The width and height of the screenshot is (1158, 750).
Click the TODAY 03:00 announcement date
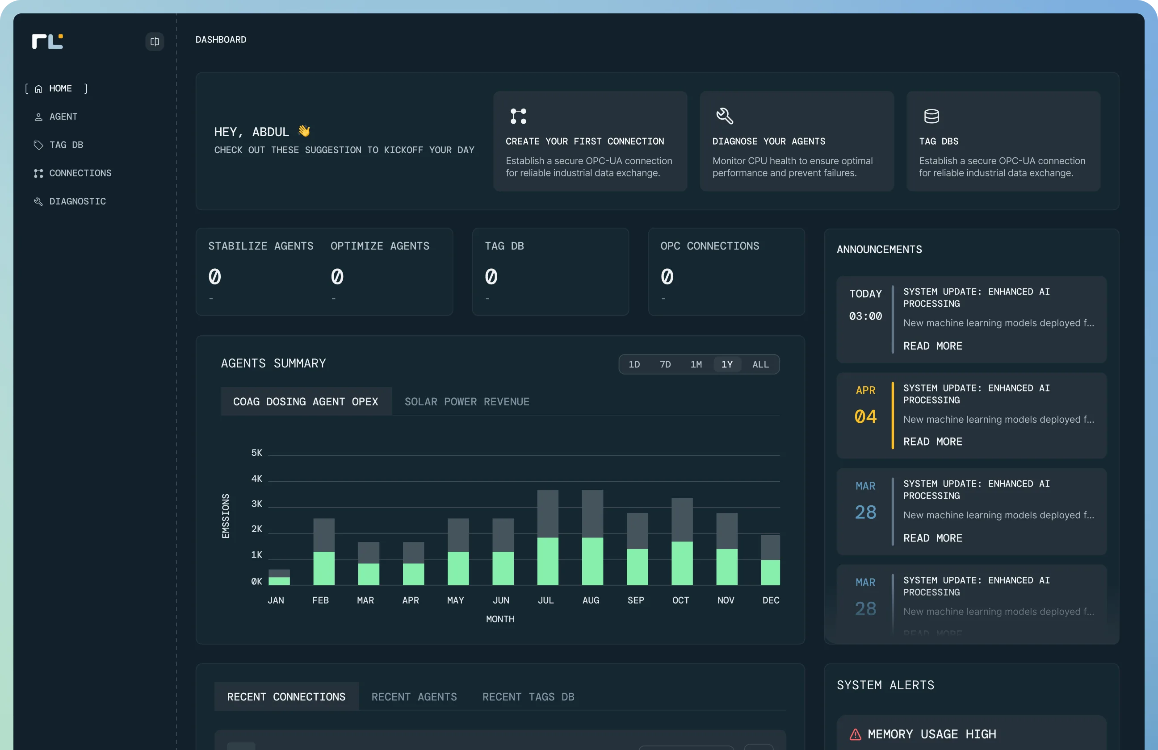[x=865, y=305]
